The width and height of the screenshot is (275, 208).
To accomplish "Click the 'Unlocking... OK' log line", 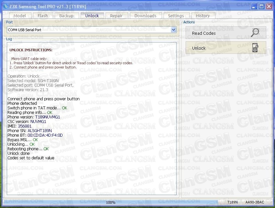I will tap(21, 144).
